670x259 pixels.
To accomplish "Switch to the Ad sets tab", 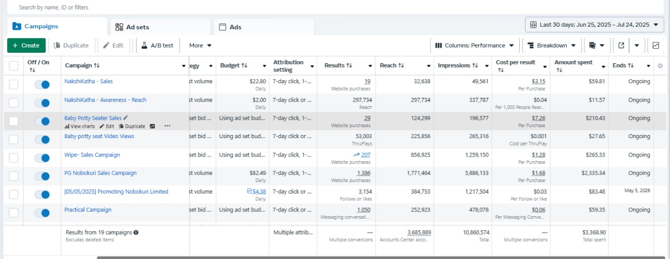I will 160,27.
